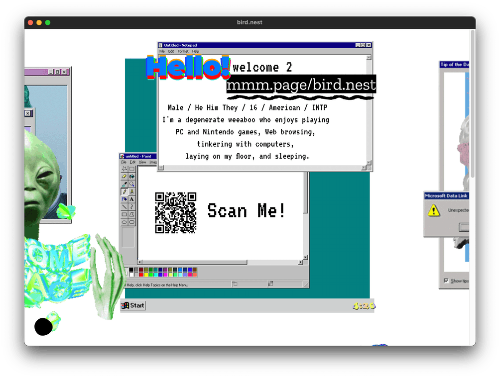Image resolution: width=500 pixels, height=378 pixels.
Task: Click the macOS green fullscreen button
Action: tap(48, 22)
